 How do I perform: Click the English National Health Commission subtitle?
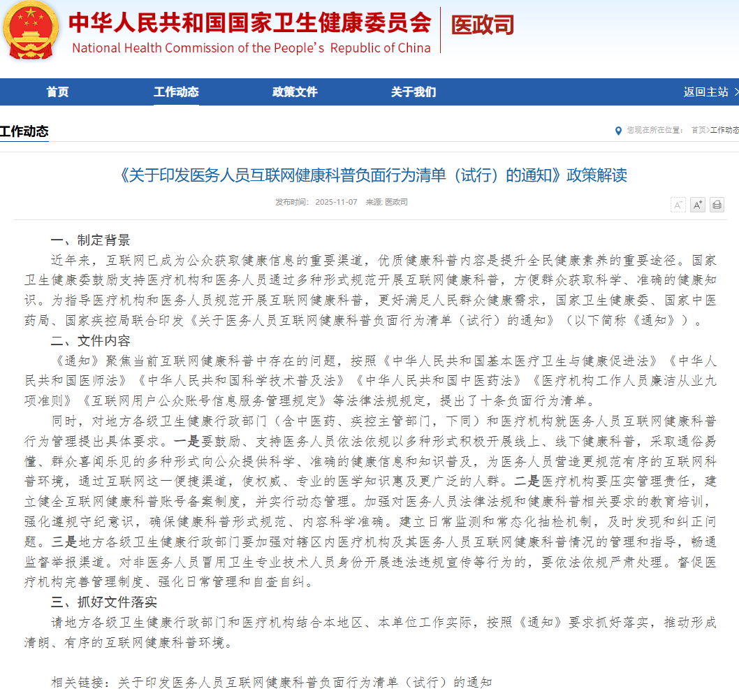[251, 48]
